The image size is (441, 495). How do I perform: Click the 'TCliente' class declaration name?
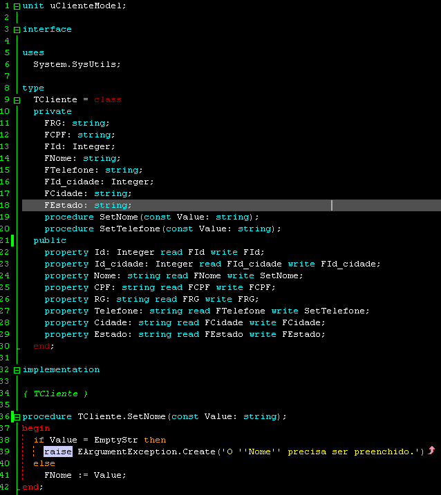click(55, 99)
